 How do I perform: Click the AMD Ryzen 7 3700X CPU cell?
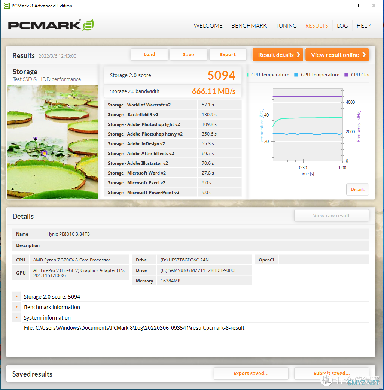(x=79, y=260)
